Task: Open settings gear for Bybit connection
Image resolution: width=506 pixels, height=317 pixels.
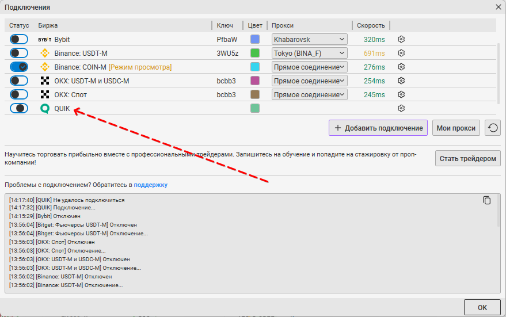Action: (x=401, y=39)
